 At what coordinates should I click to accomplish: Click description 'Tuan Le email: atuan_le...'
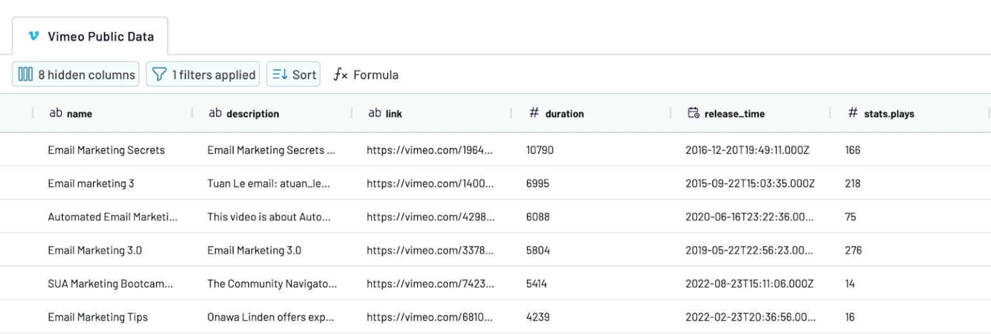[269, 183]
